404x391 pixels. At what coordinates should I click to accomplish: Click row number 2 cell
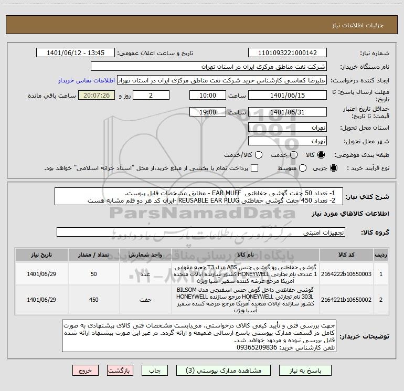pyautogui.click(x=381, y=300)
